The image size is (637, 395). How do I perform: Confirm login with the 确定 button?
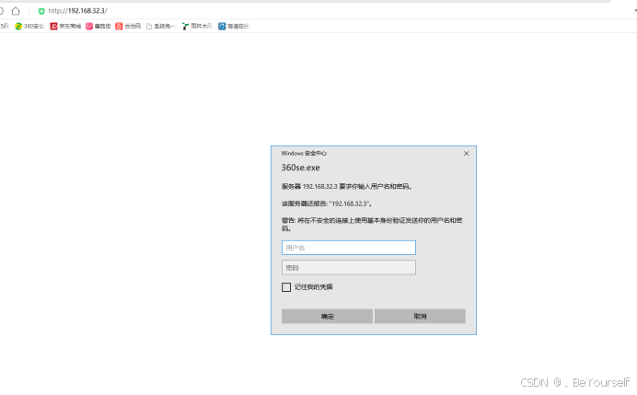(327, 316)
